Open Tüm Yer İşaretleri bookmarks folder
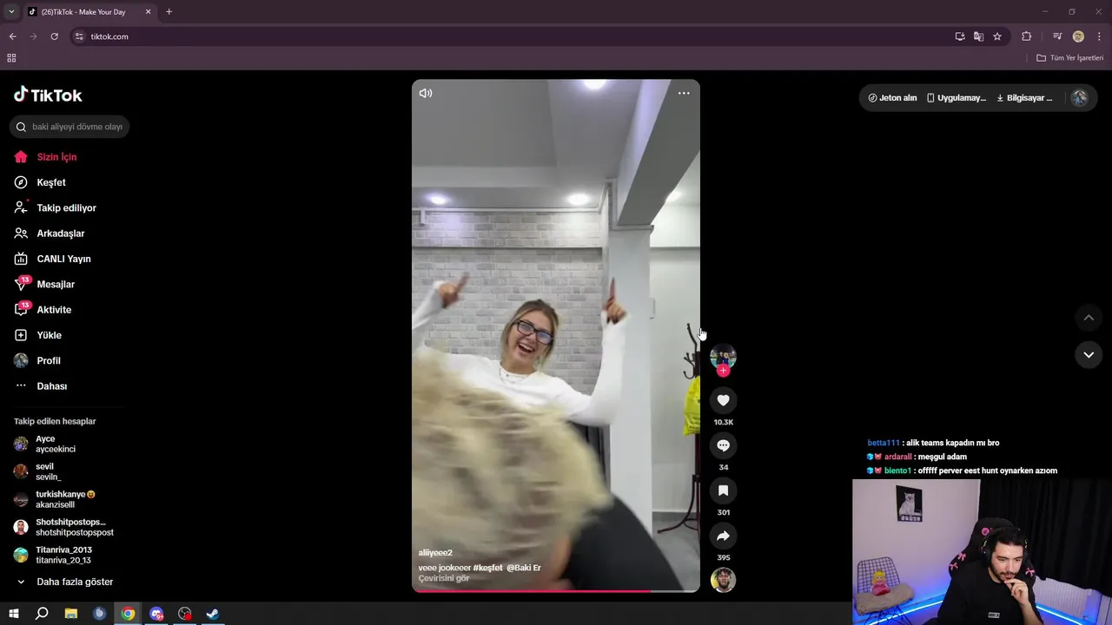The height and width of the screenshot is (625, 1112). tap(1070, 58)
